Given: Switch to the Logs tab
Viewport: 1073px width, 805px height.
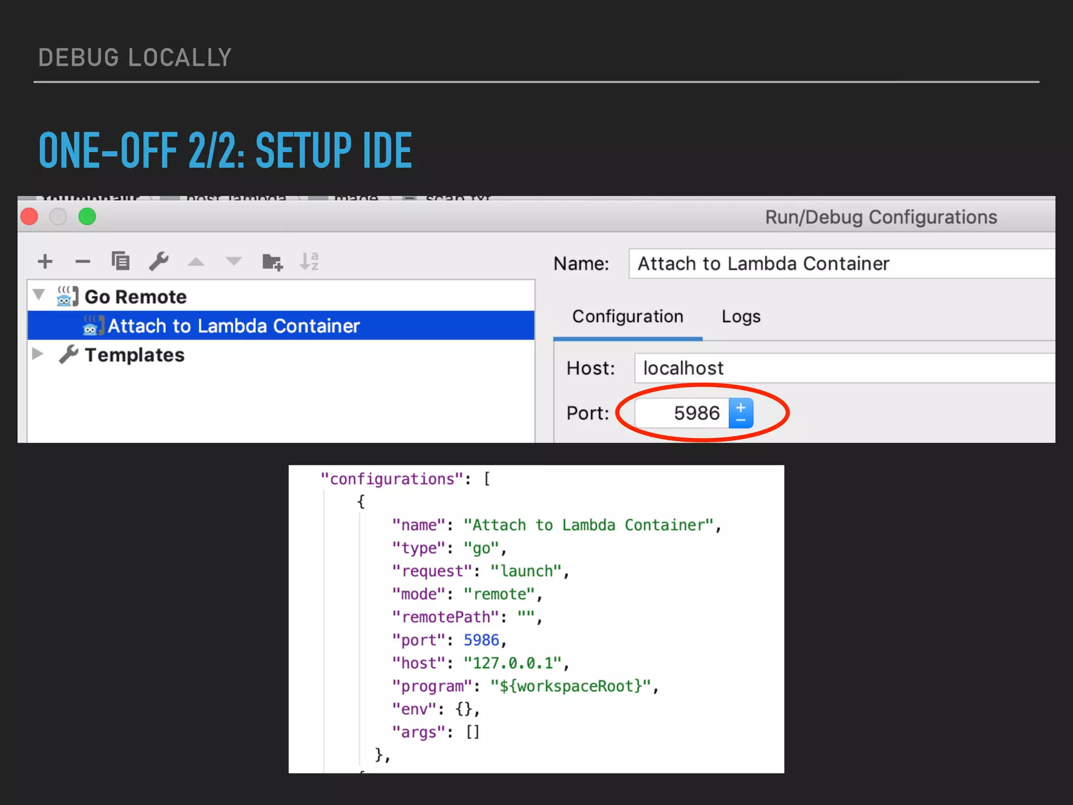Looking at the screenshot, I should coord(741,317).
